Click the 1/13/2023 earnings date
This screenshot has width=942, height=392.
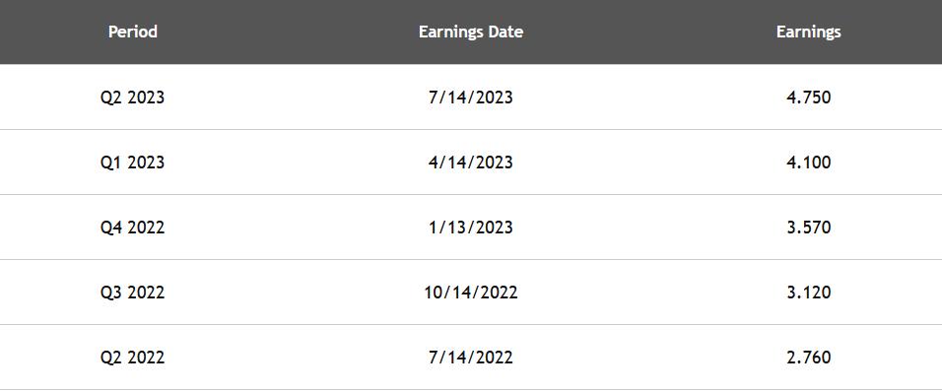[x=470, y=227]
